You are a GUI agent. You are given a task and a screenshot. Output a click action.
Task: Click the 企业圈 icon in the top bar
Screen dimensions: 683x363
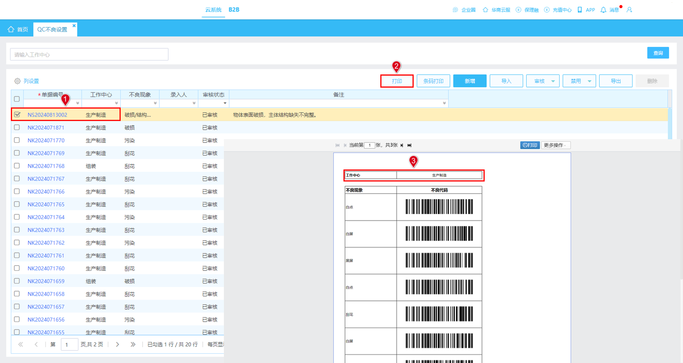point(455,10)
